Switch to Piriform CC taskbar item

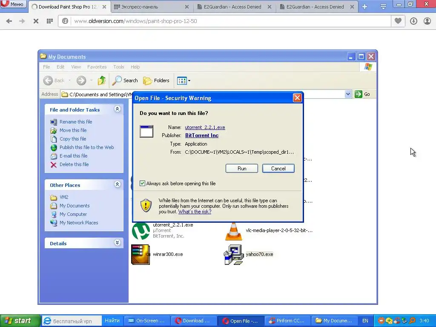coord(287,321)
